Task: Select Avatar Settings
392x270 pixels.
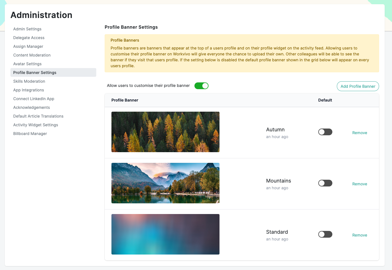Action: pos(27,64)
